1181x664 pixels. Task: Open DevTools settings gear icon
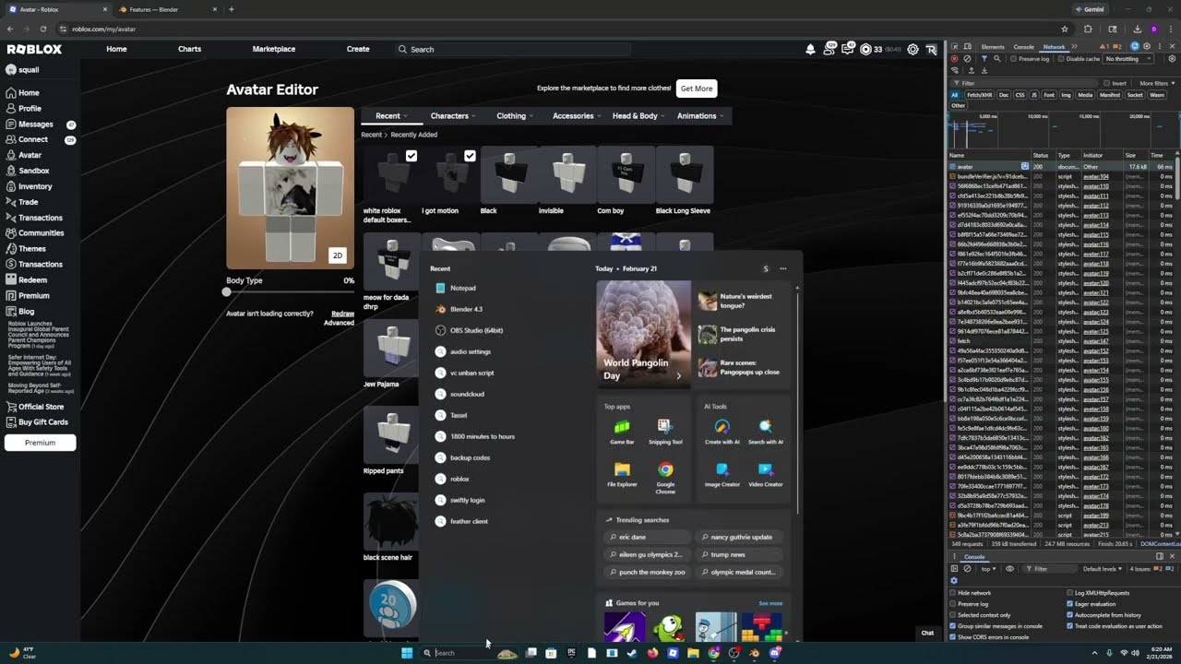click(x=1147, y=46)
